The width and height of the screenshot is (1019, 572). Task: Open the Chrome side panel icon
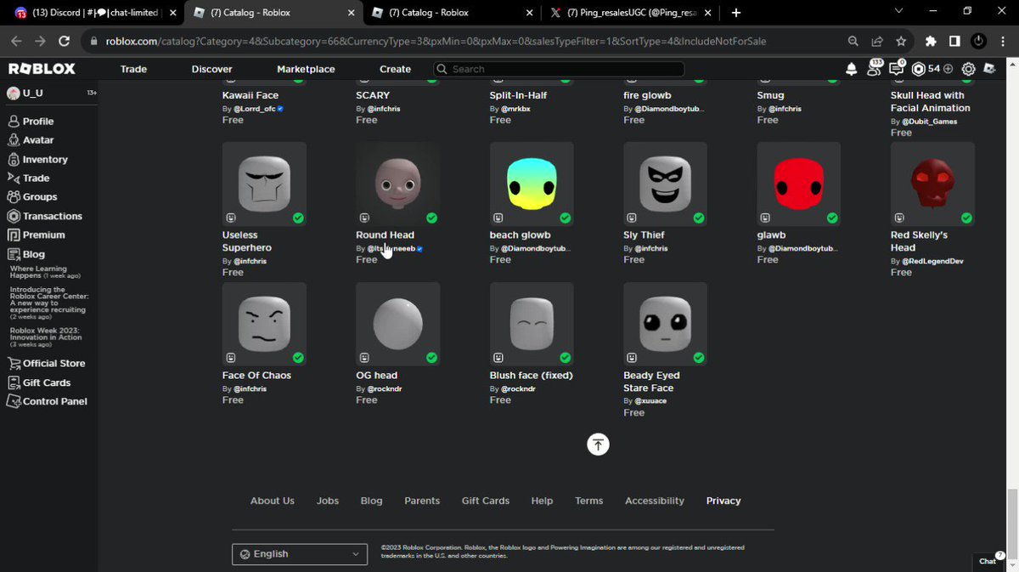point(954,41)
